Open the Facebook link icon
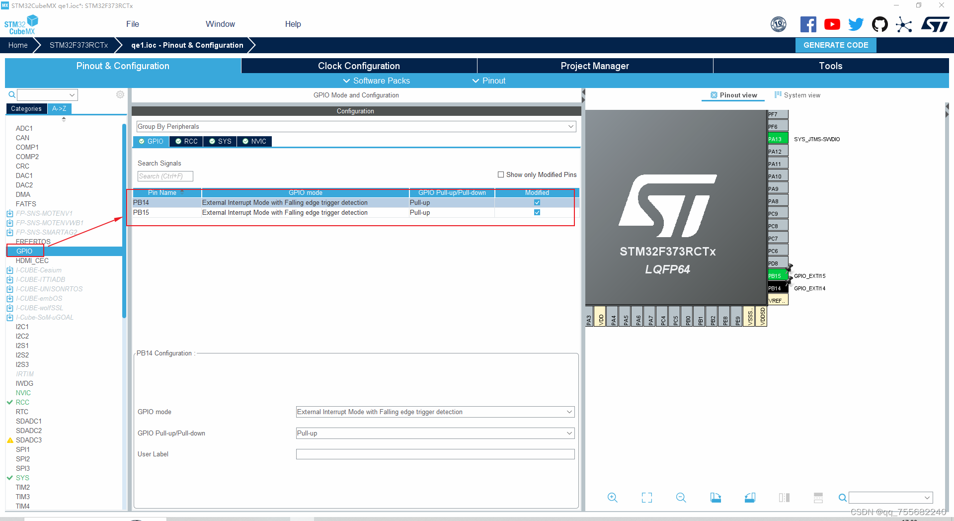This screenshot has height=521, width=954. click(808, 24)
